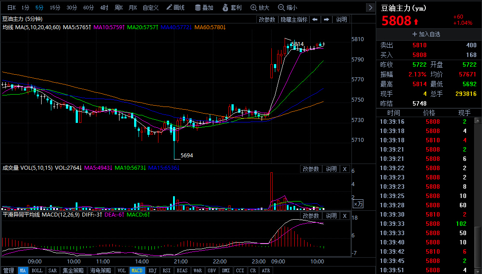482x274 pixels.
Task: Click the left arrow in main chart header
Action: click(x=315, y=19)
